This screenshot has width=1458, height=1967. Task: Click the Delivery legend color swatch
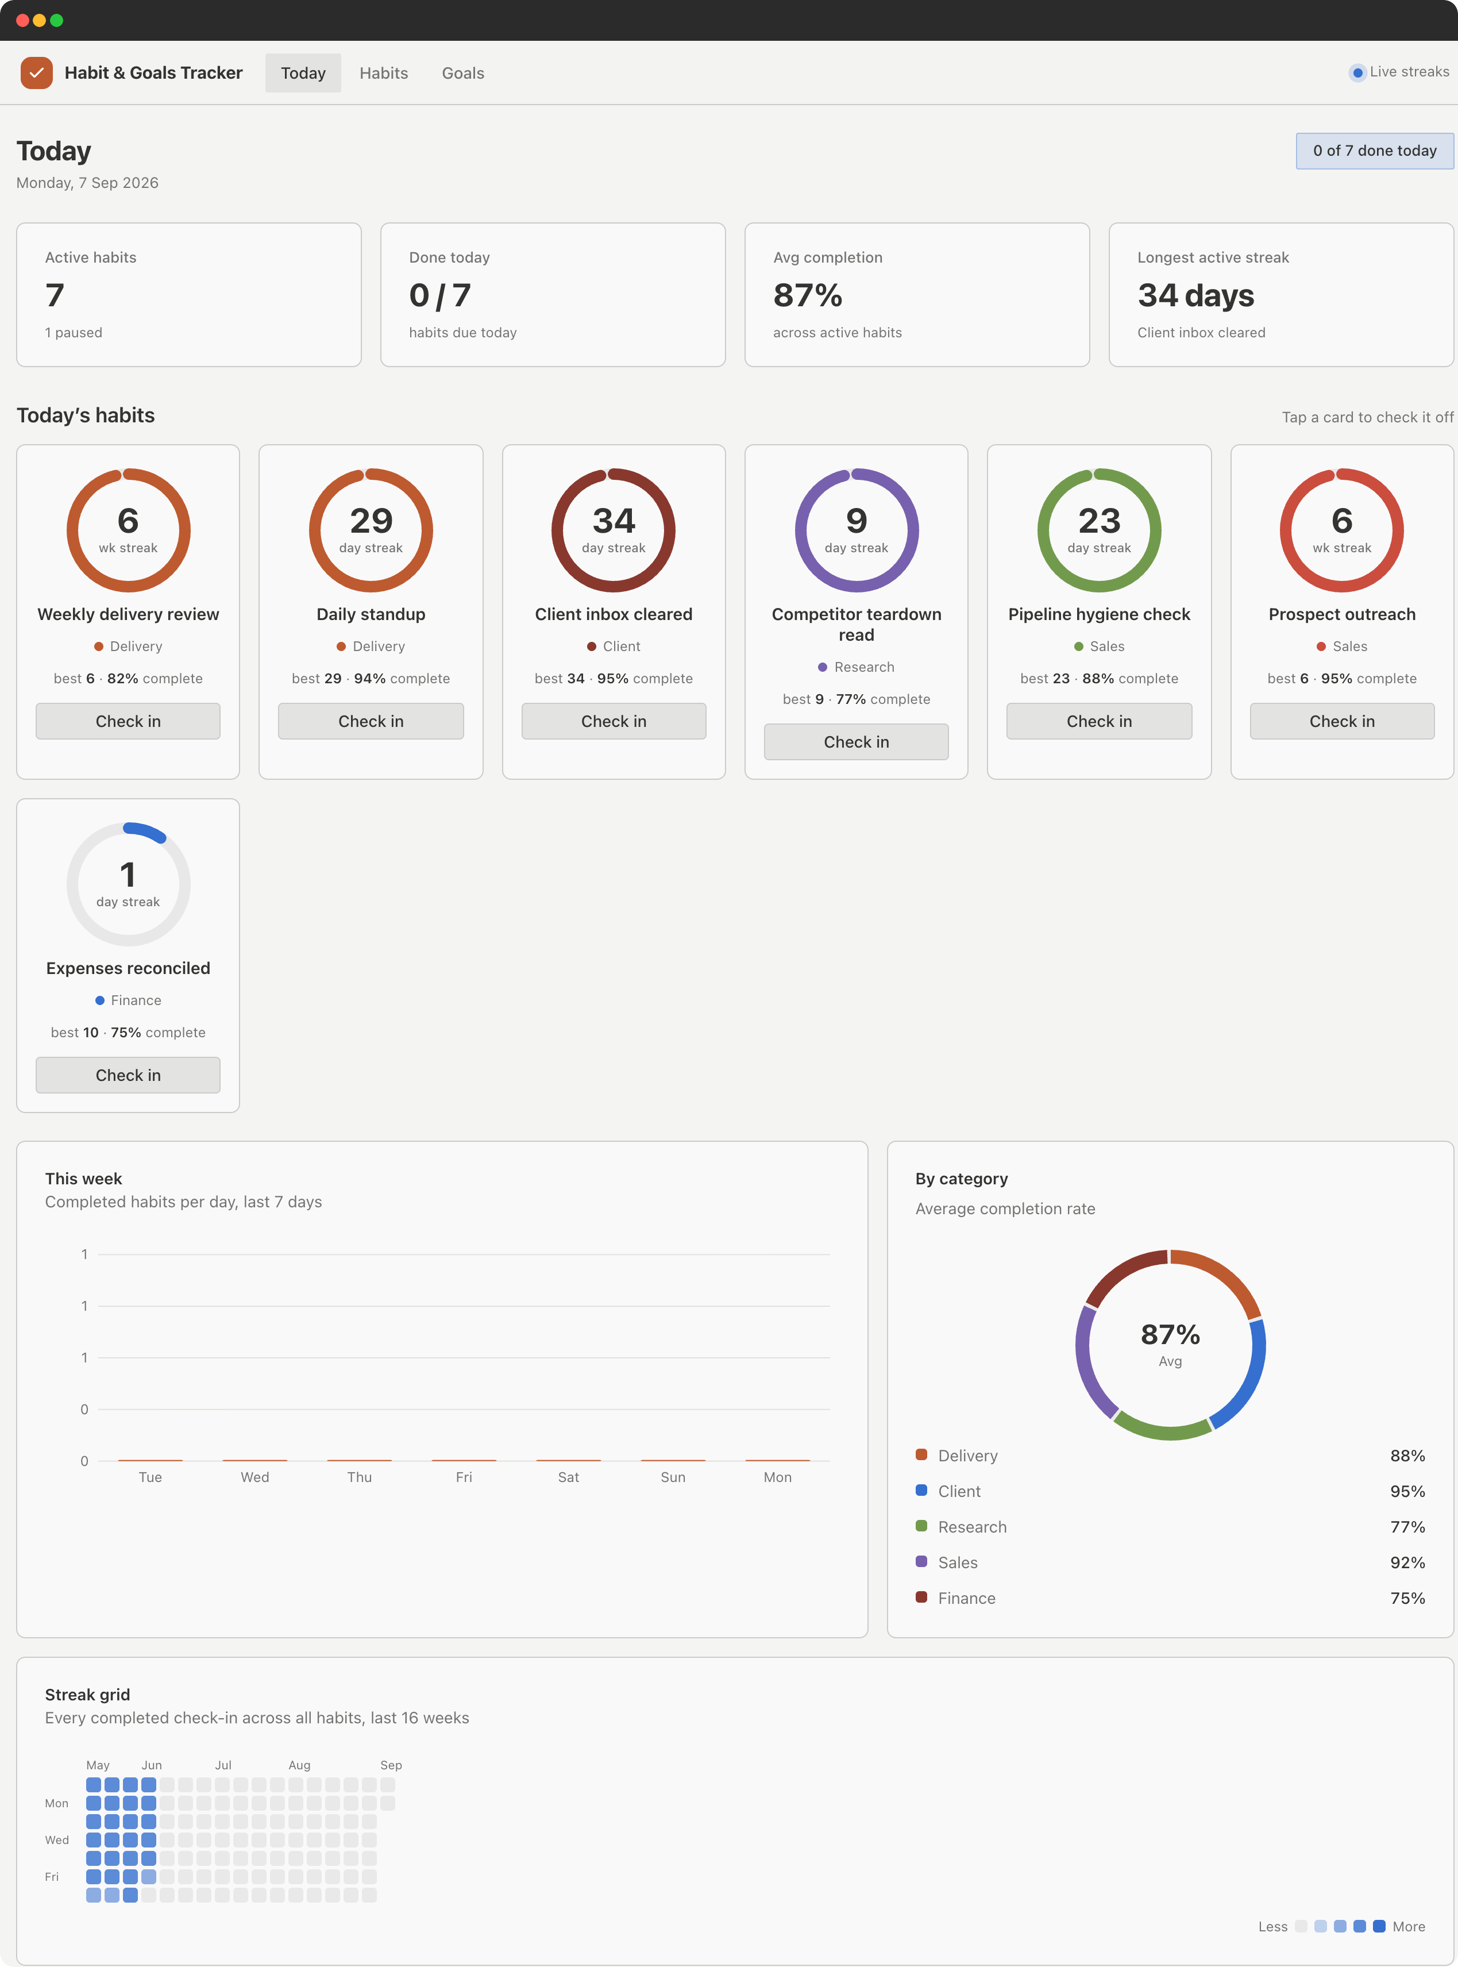pyautogui.click(x=921, y=1454)
